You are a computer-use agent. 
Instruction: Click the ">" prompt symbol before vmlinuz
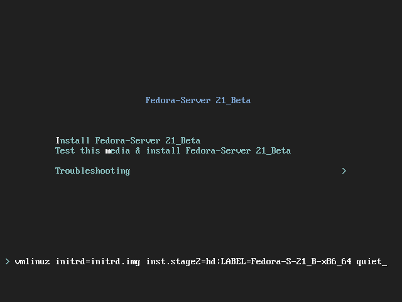pos(7,261)
